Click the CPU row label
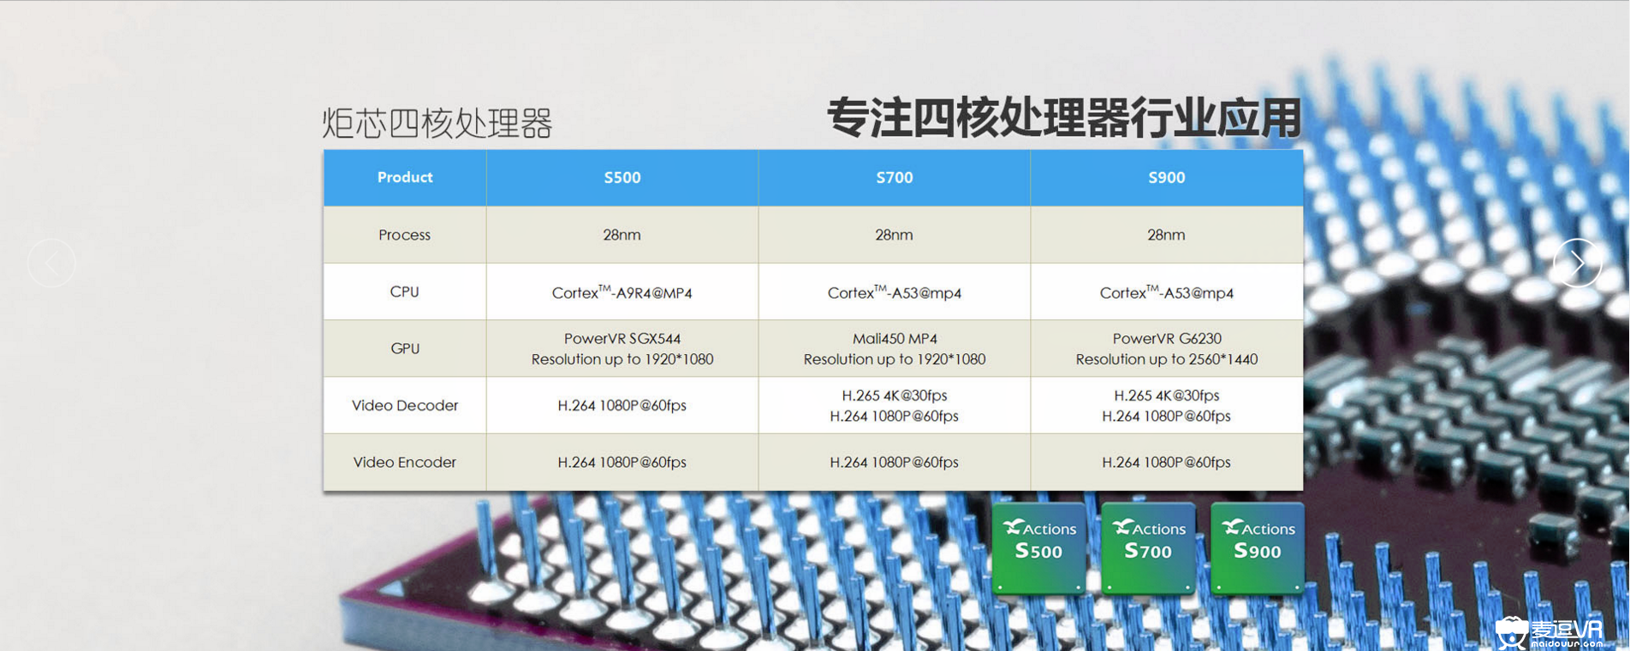1630x651 pixels. pyautogui.click(x=405, y=292)
